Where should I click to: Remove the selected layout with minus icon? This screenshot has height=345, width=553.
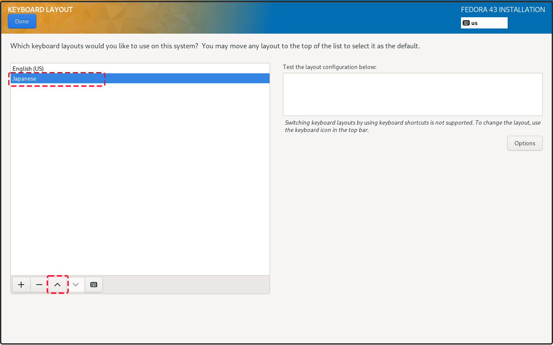[x=39, y=285]
